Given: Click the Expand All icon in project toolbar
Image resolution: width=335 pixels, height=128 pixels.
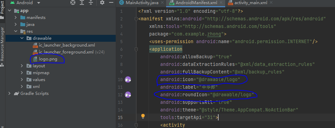Looking at the screenshot, I should [x=82, y=2].
